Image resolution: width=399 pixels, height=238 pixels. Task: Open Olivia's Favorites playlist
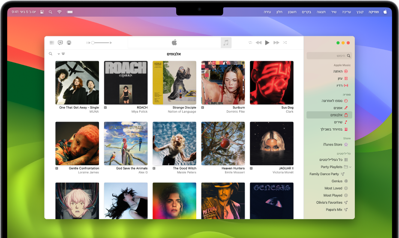coord(332,202)
